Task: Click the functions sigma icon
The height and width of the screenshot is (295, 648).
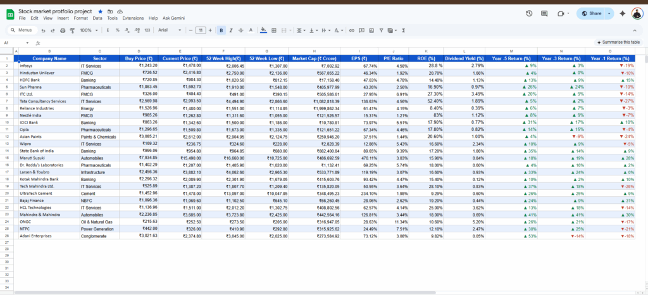Action: click(404, 30)
